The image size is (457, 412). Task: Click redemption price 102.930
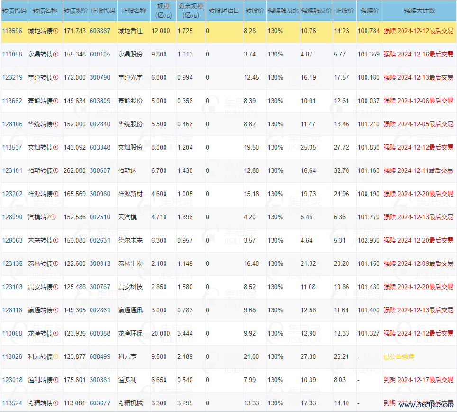[x=369, y=241]
